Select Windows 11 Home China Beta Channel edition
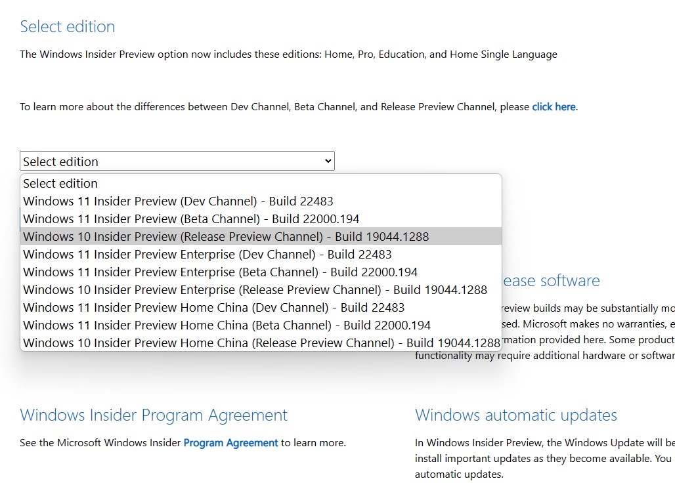Screen dimensions: 675x504 pos(226,325)
